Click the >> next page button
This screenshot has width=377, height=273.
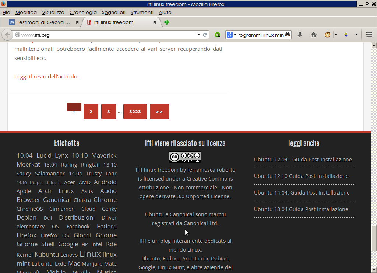[x=159, y=111]
